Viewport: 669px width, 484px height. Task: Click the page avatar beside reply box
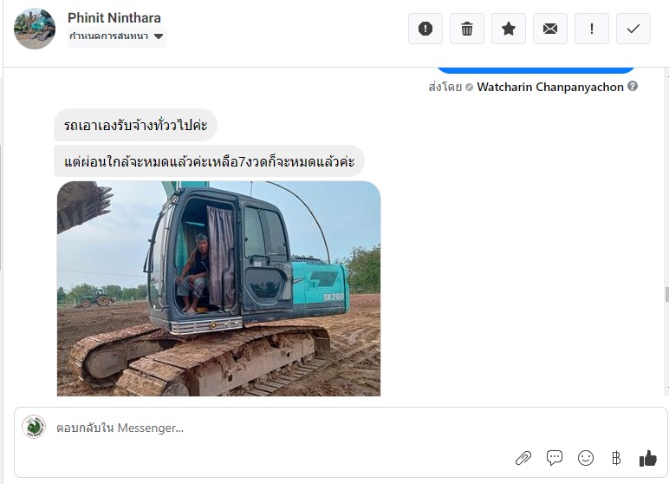[x=34, y=427]
